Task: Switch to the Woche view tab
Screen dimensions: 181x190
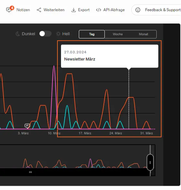Action: (118, 34)
